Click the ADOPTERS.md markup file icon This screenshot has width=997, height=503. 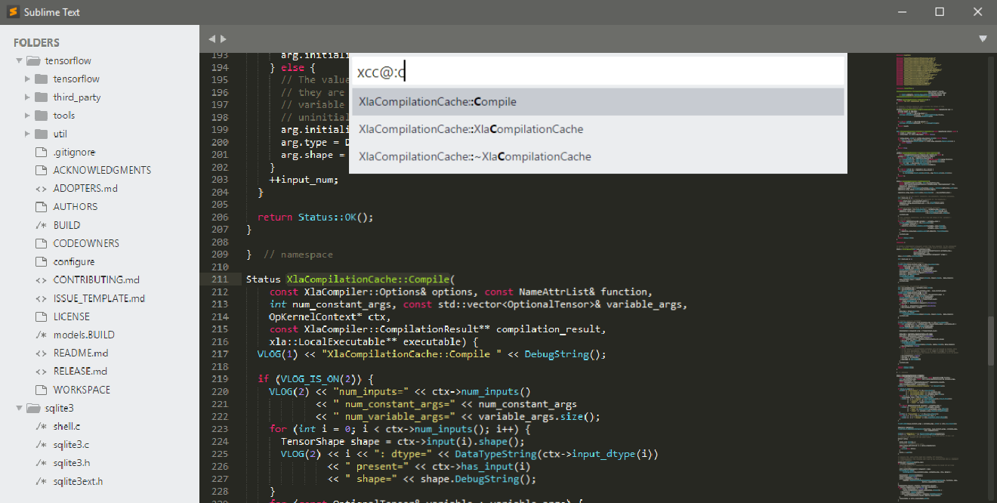coord(42,189)
